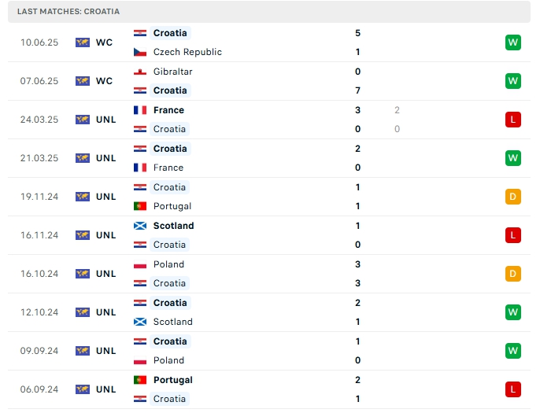Click the red L badge for 24.03.25 France match
Viewport: 540px width, 413px height.
click(x=512, y=120)
